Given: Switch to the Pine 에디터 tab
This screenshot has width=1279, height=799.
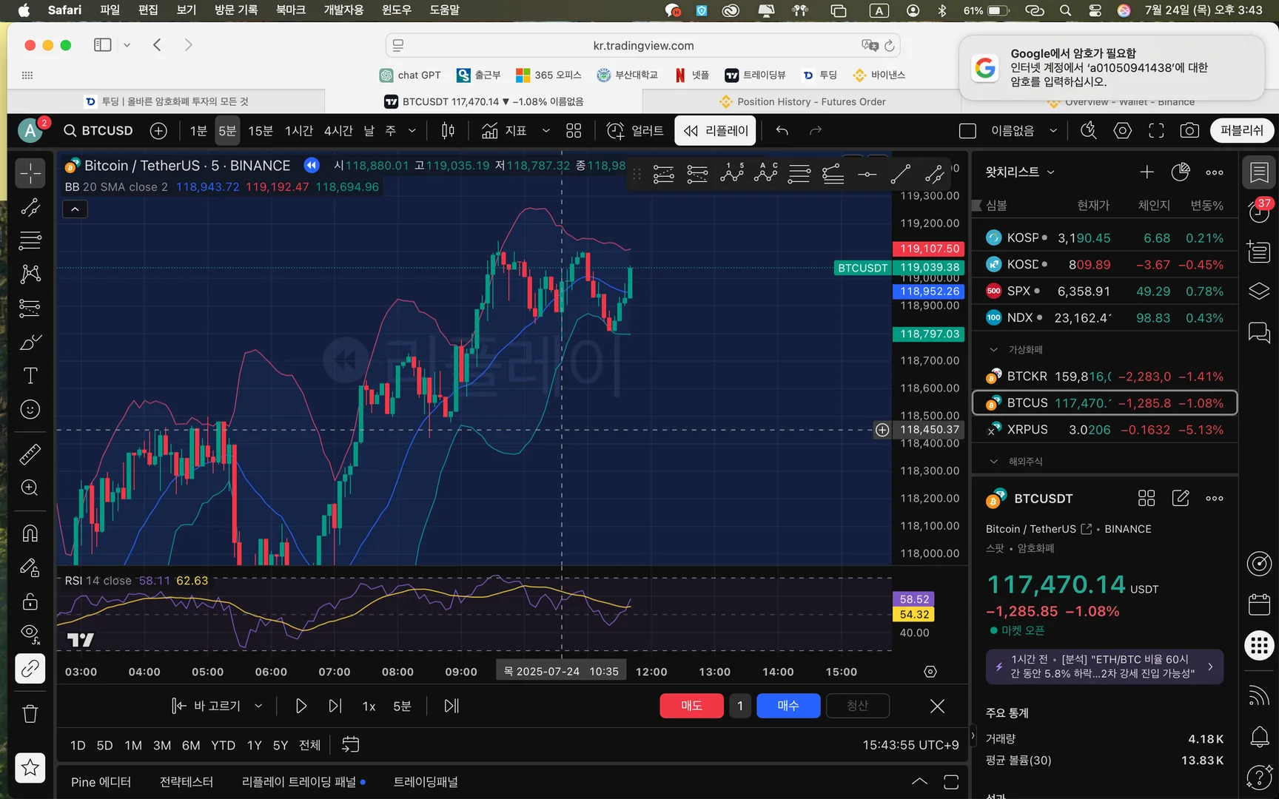Looking at the screenshot, I should point(101,782).
